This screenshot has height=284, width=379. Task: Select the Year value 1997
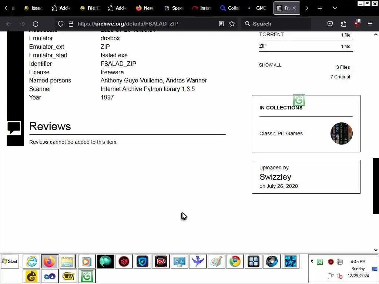click(107, 97)
